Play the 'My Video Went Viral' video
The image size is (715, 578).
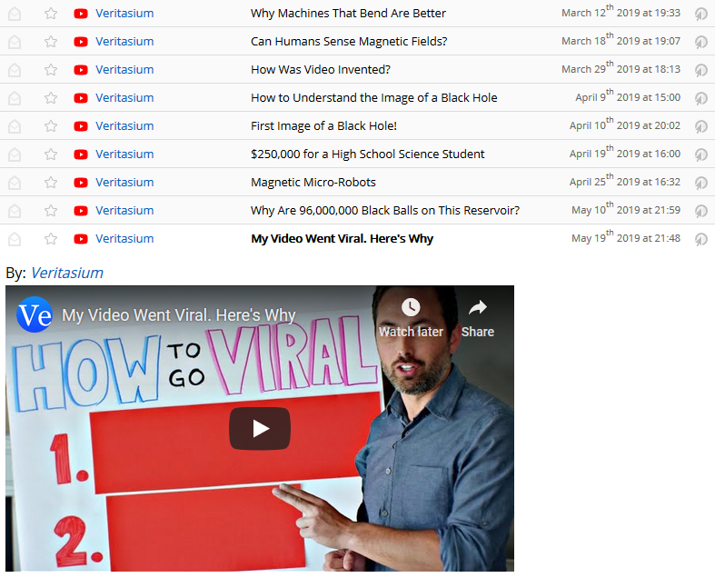260,428
